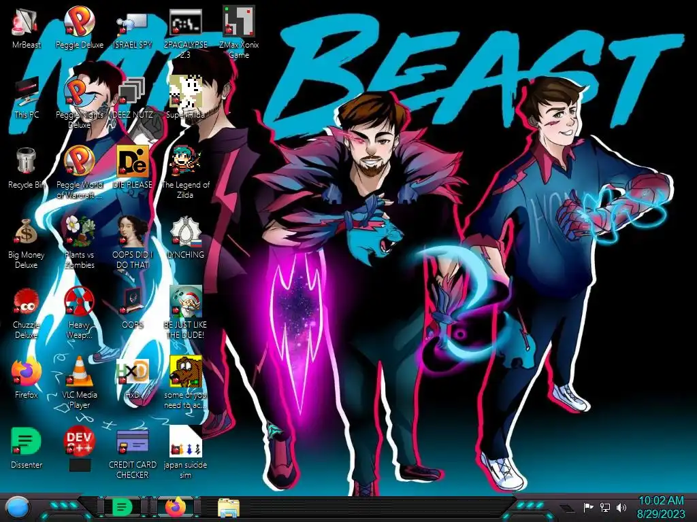Open the Action Center flag tray icon
The width and height of the screenshot is (697, 522).
click(x=589, y=507)
